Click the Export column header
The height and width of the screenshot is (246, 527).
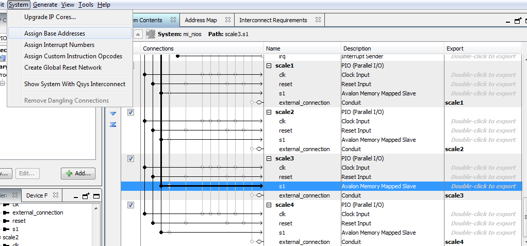coord(455,48)
